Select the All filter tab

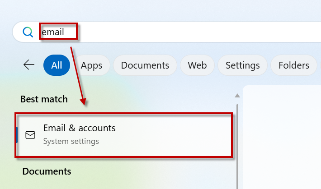[57, 65]
